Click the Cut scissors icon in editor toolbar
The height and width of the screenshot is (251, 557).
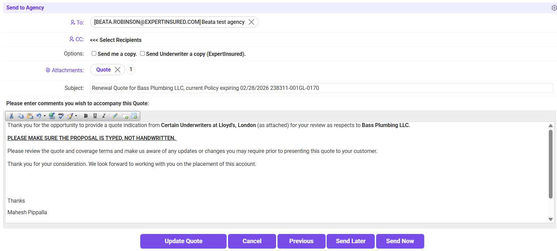click(11, 116)
